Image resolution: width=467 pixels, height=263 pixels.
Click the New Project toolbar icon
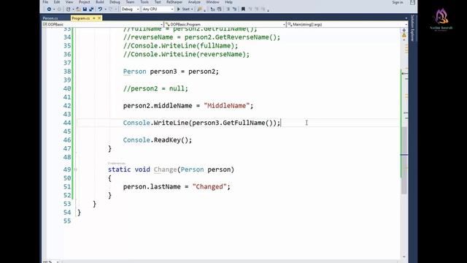[68, 9]
